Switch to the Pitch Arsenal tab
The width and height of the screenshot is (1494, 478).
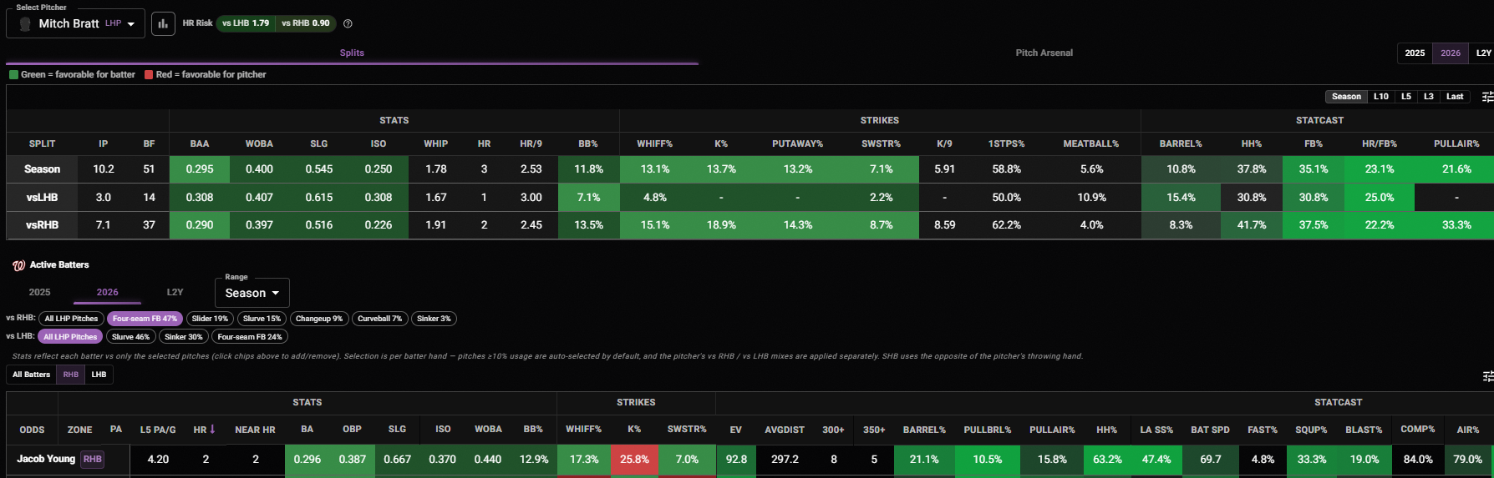click(x=1044, y=53)
